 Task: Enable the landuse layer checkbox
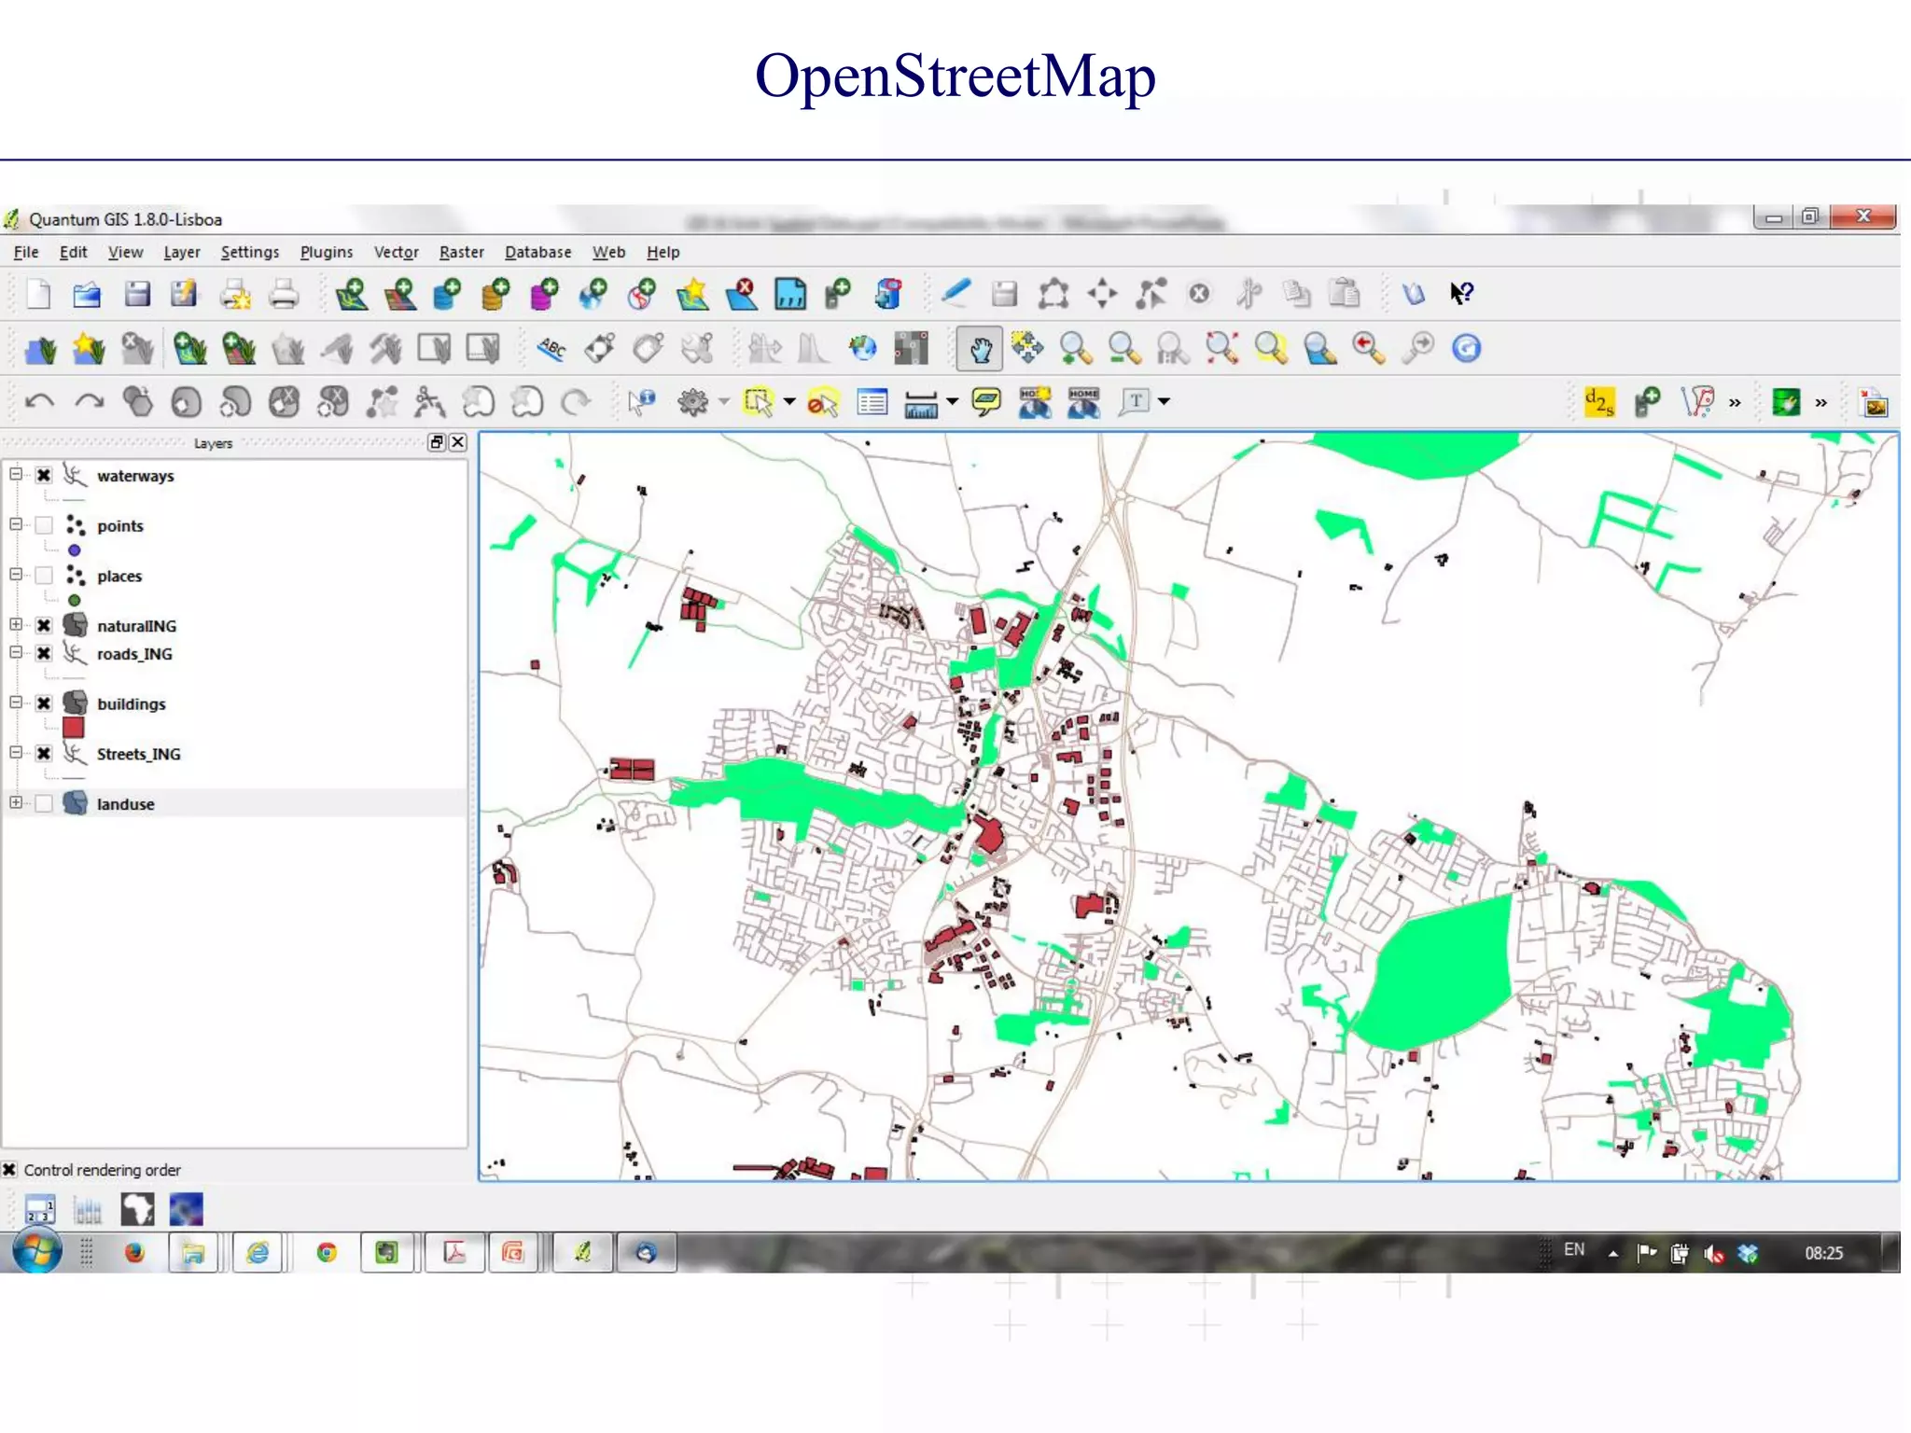click(44, 804)
